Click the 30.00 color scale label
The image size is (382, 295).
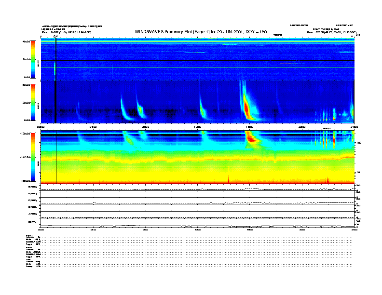click(26, 103)
